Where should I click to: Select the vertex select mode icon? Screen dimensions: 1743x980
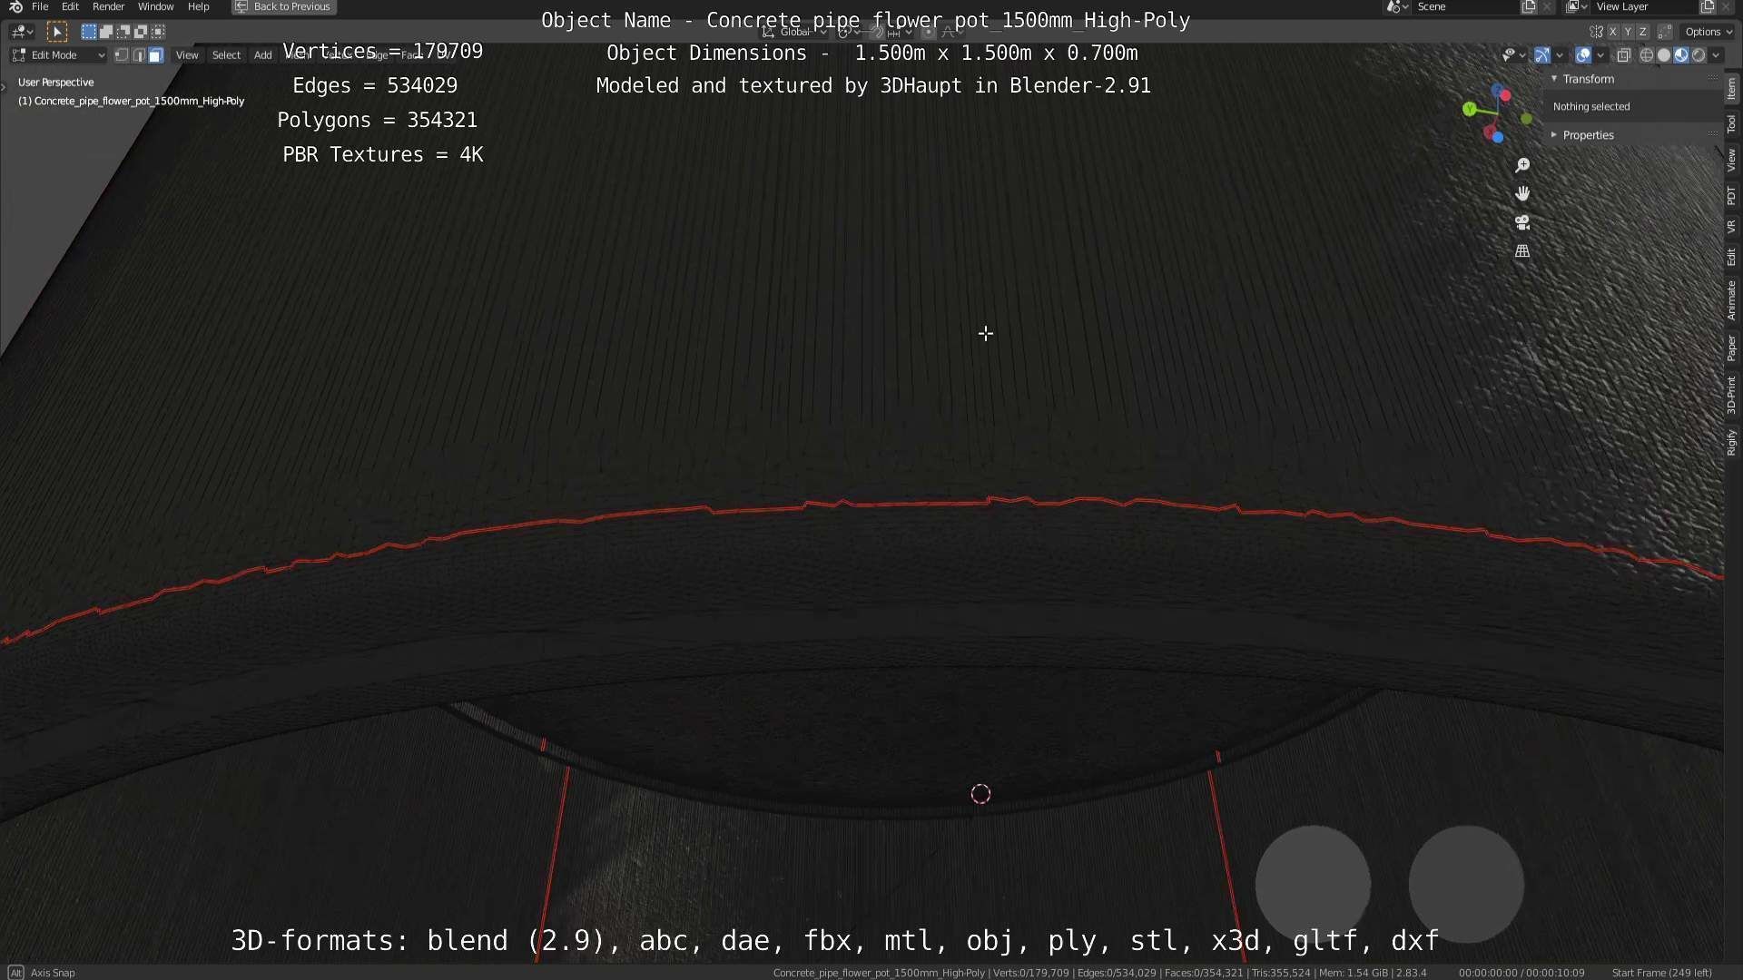click(122, 55)
